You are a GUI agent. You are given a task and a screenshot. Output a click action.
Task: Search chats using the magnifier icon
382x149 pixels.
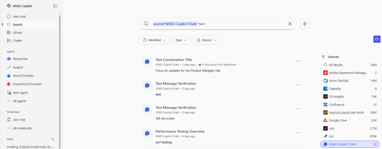pos(53,139)
